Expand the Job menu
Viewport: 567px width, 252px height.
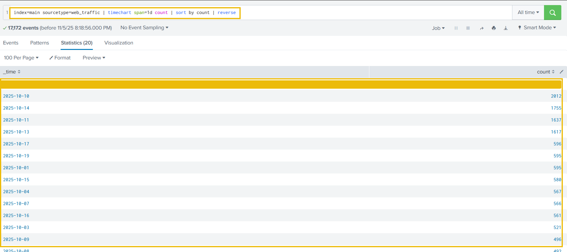point(438,28)
